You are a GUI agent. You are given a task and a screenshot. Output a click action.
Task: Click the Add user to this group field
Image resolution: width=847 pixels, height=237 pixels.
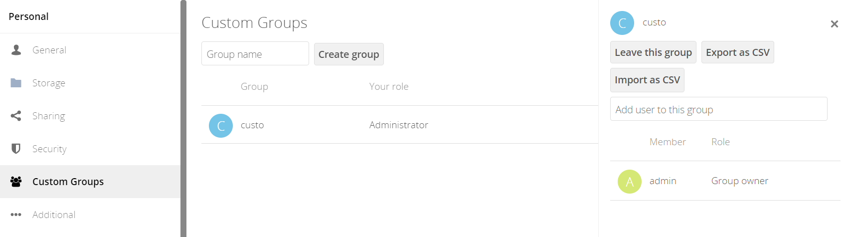click(719, 109)
